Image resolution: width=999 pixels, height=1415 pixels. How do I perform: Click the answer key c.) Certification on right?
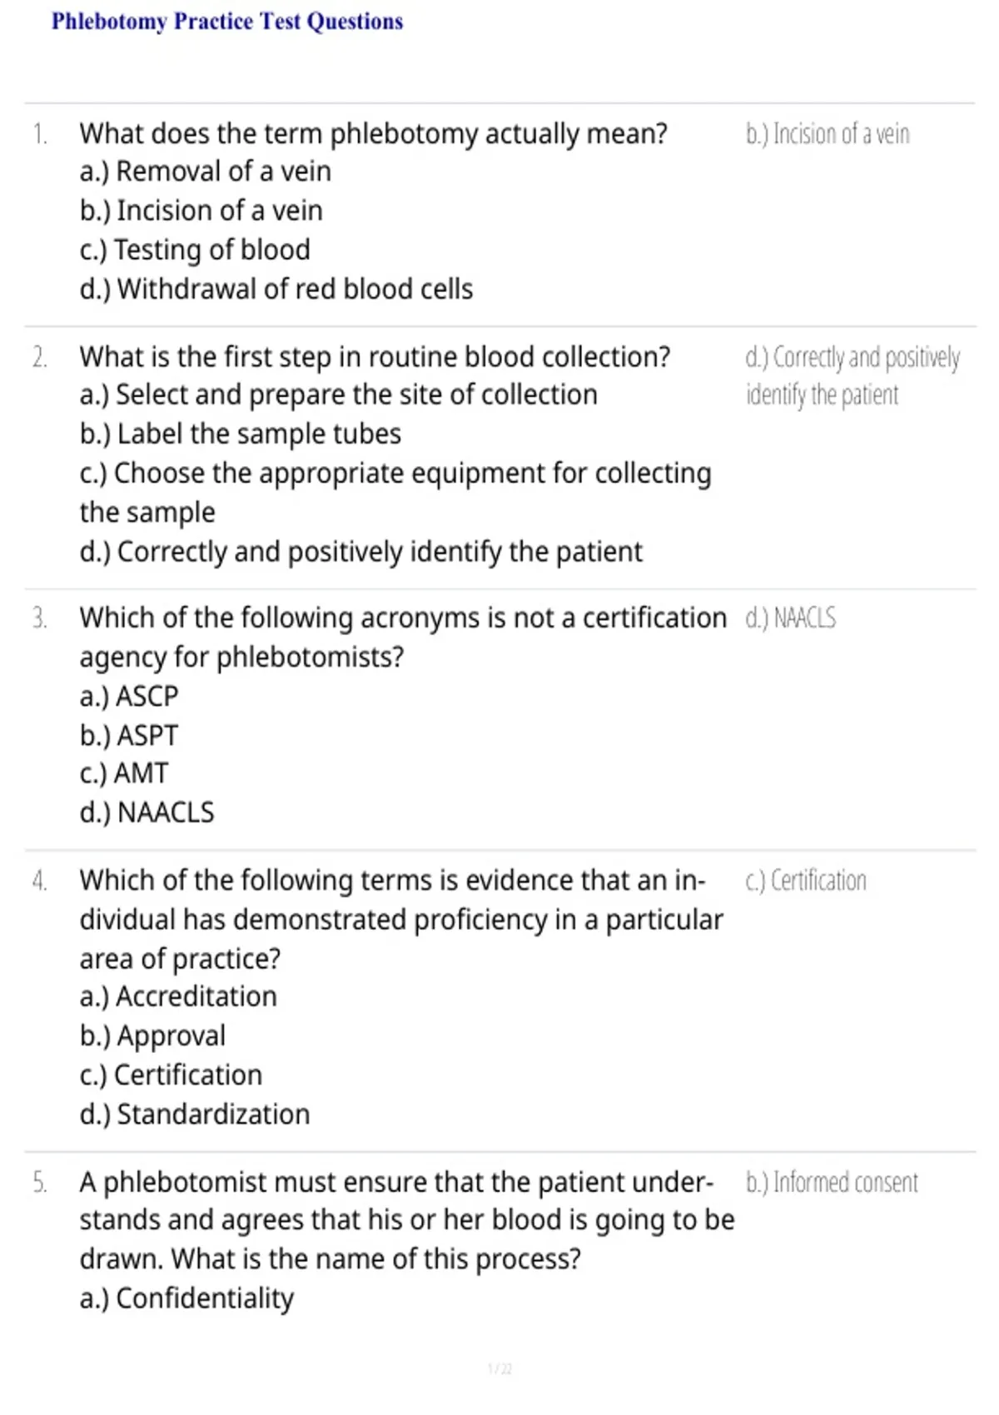pyautogui.click(x=806, y=881)
